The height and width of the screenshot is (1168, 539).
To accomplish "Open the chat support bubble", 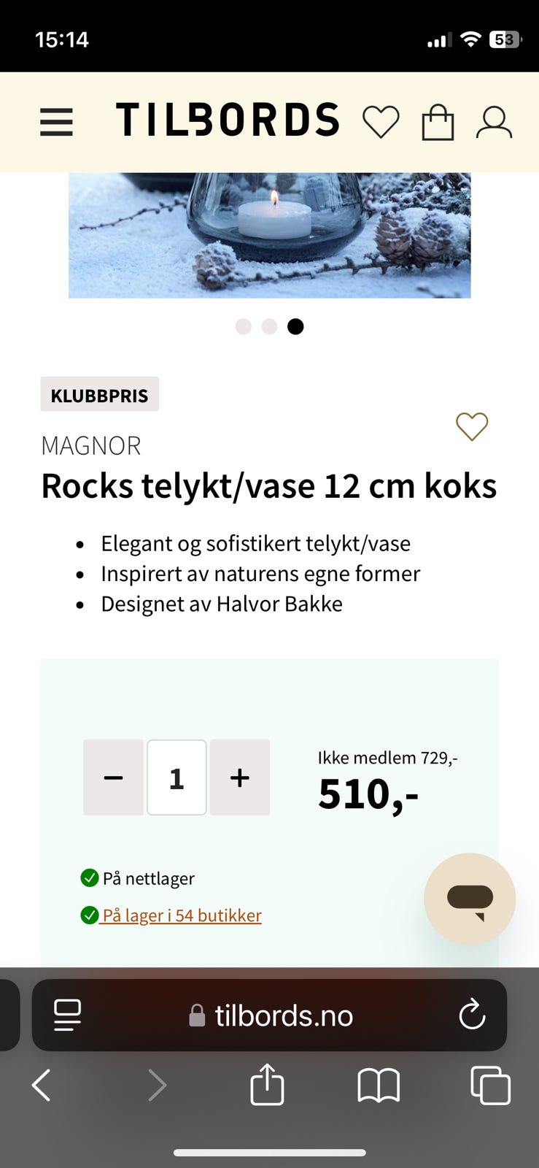I will click(x=470, y=899).
